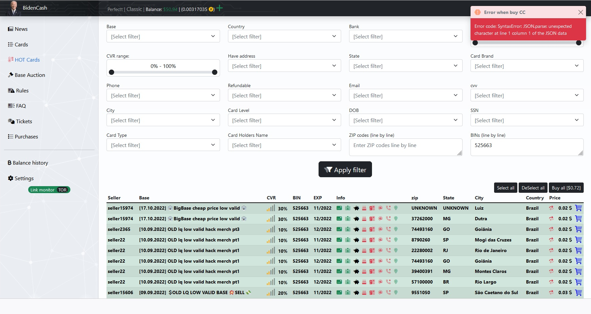Open the Rules page
Viewport: 591px width, 314px height.
pyautogui.click(x=18, y=90)
